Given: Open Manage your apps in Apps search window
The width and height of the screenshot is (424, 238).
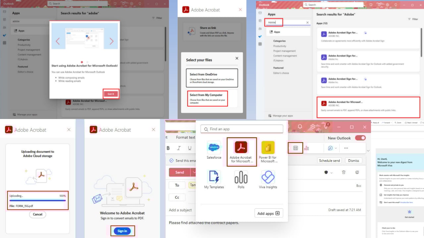Looking at the screenshot, I should [280, 116].
